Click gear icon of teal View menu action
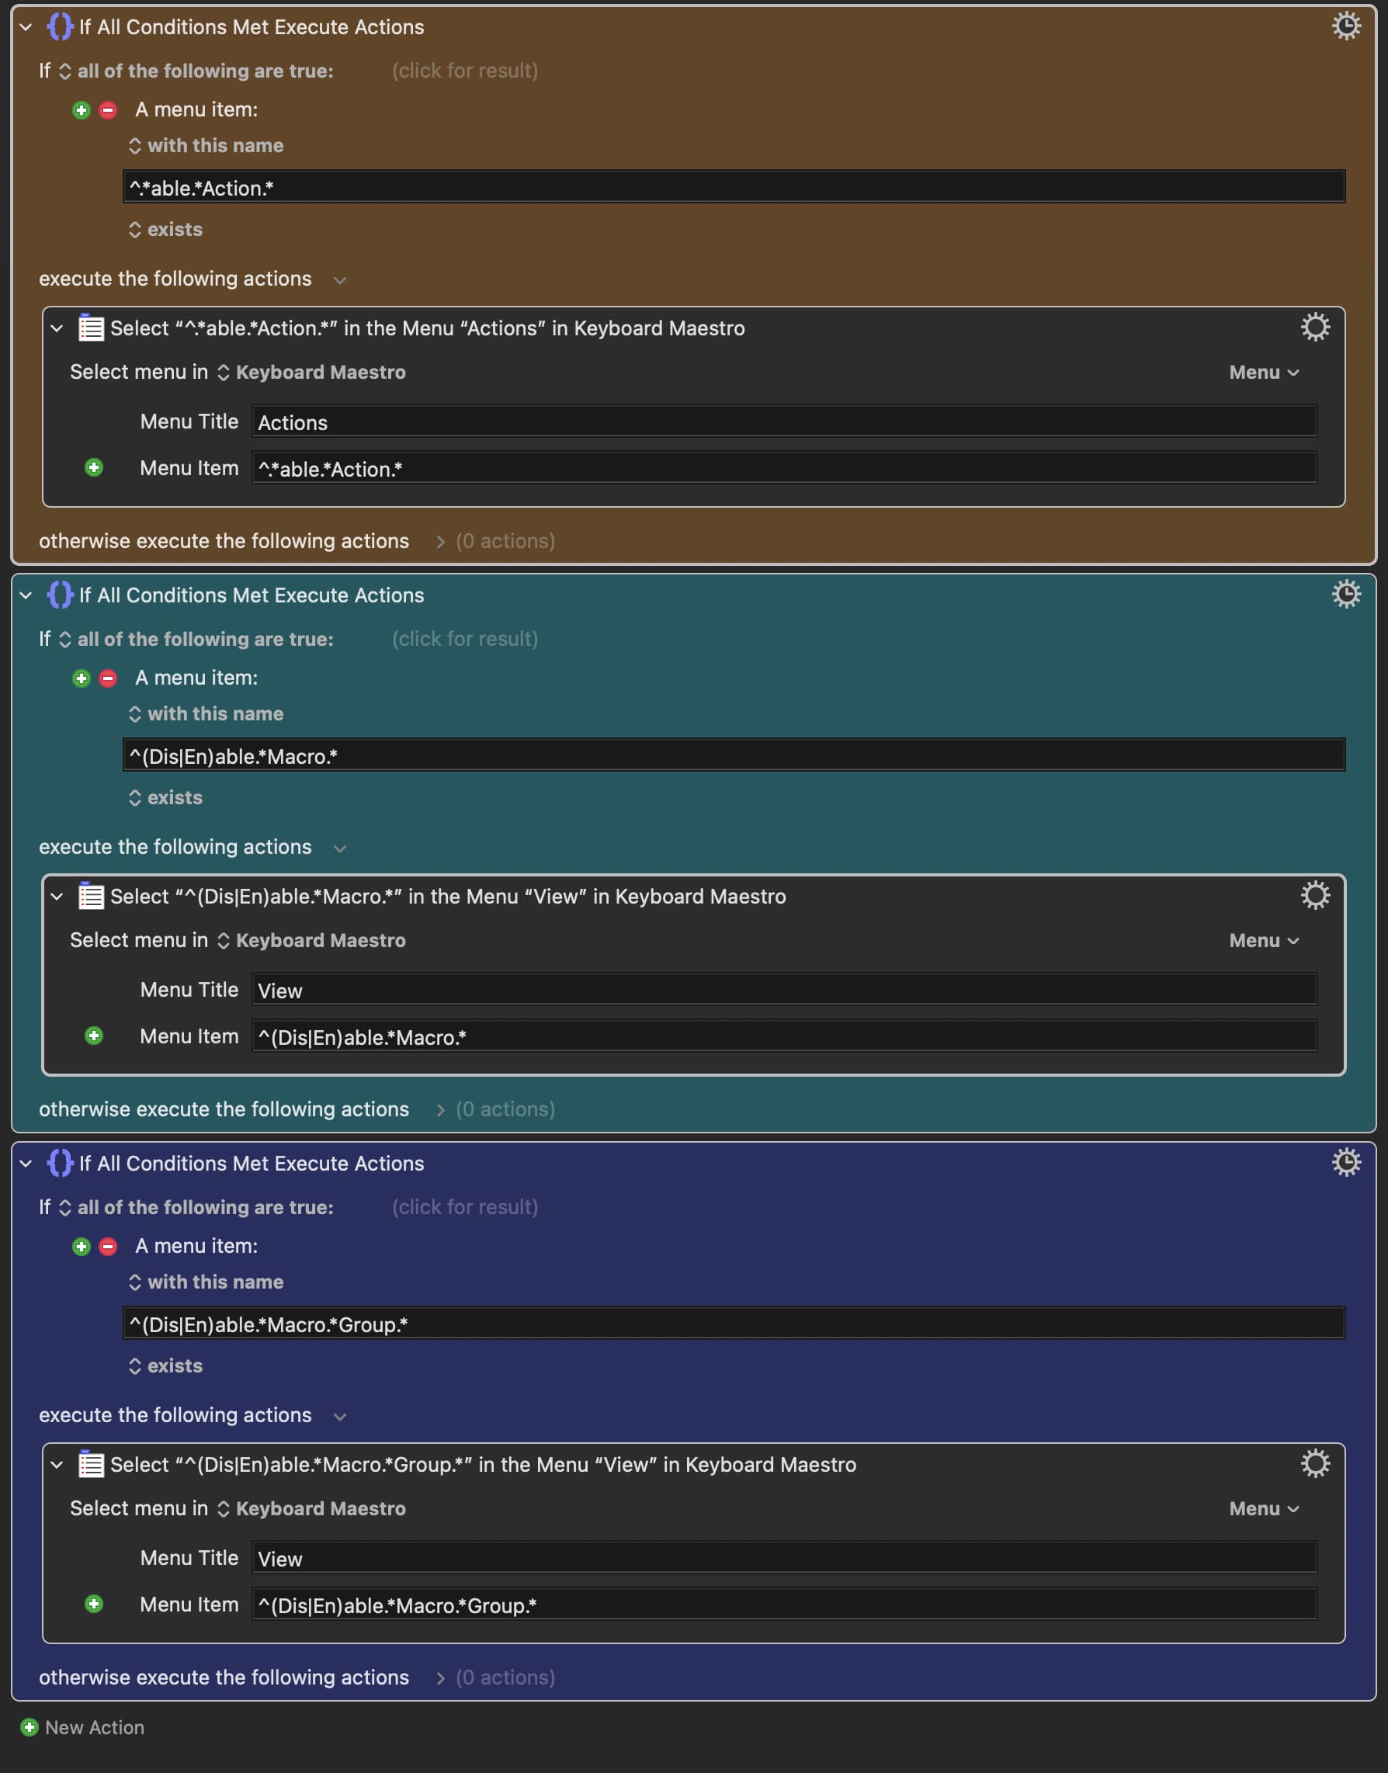Screen dimensions: 1388x1773 pos(1314,896)
